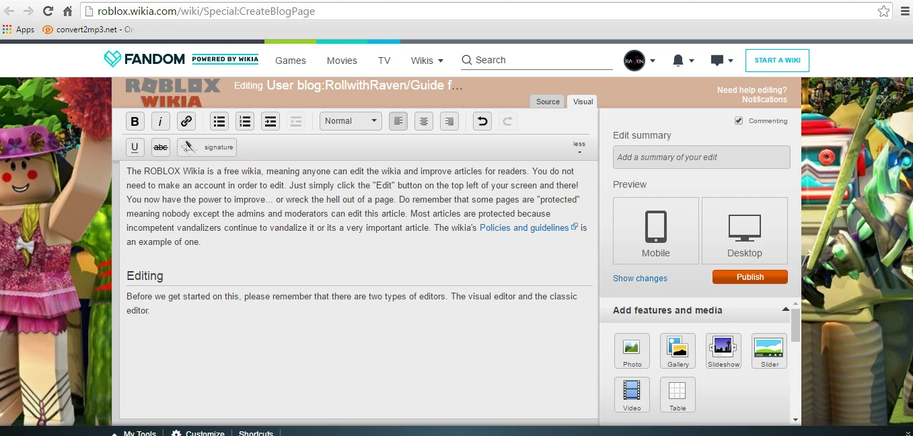The image size is (913, 436).
Task: Add a Slider to the page
Action: [x=769, y=351]
